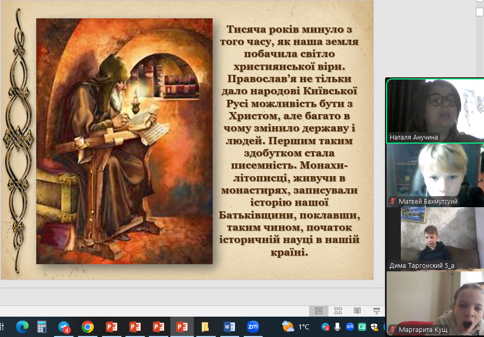Open the PowerPoint icon next to Chrome
484x337 pixels.
pos(111,326)
